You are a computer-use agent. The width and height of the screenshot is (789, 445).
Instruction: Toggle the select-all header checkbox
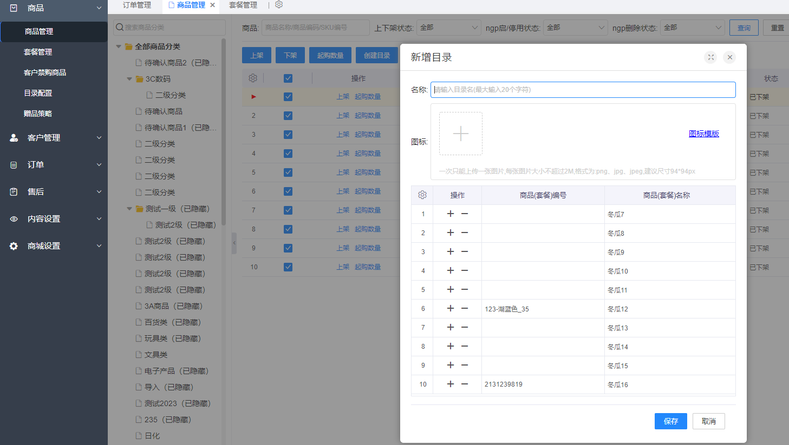pos(288,78)
